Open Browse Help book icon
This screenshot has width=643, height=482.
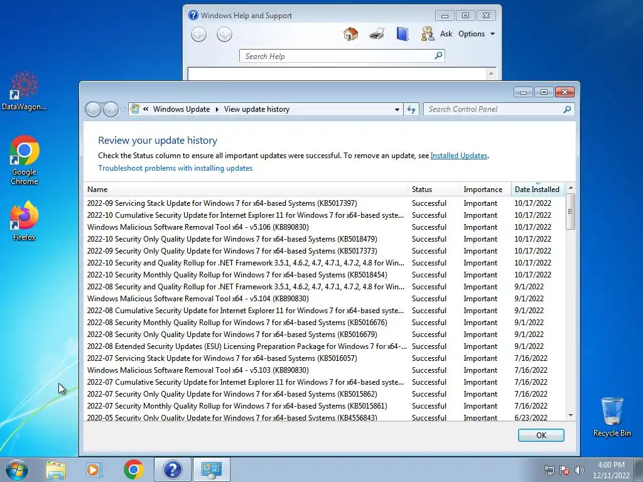click(x=403, y=34)
